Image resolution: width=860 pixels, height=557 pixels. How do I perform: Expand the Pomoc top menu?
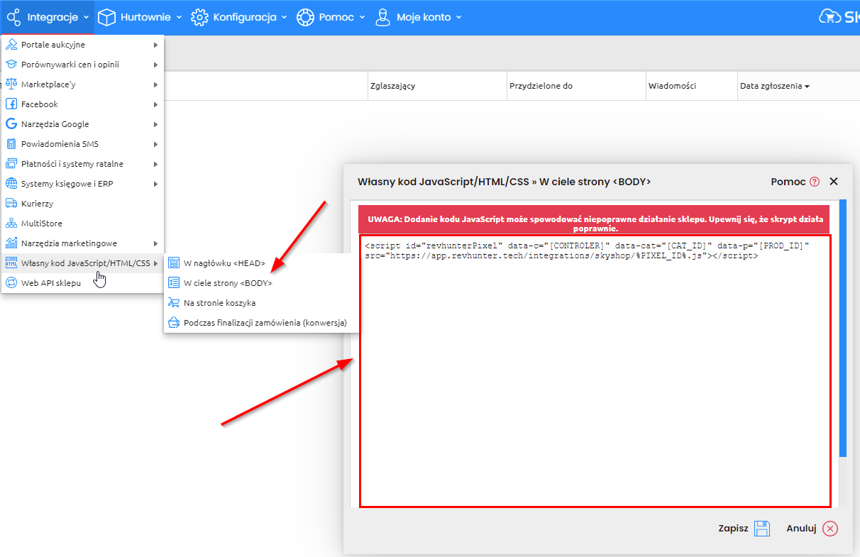[331, 17]
